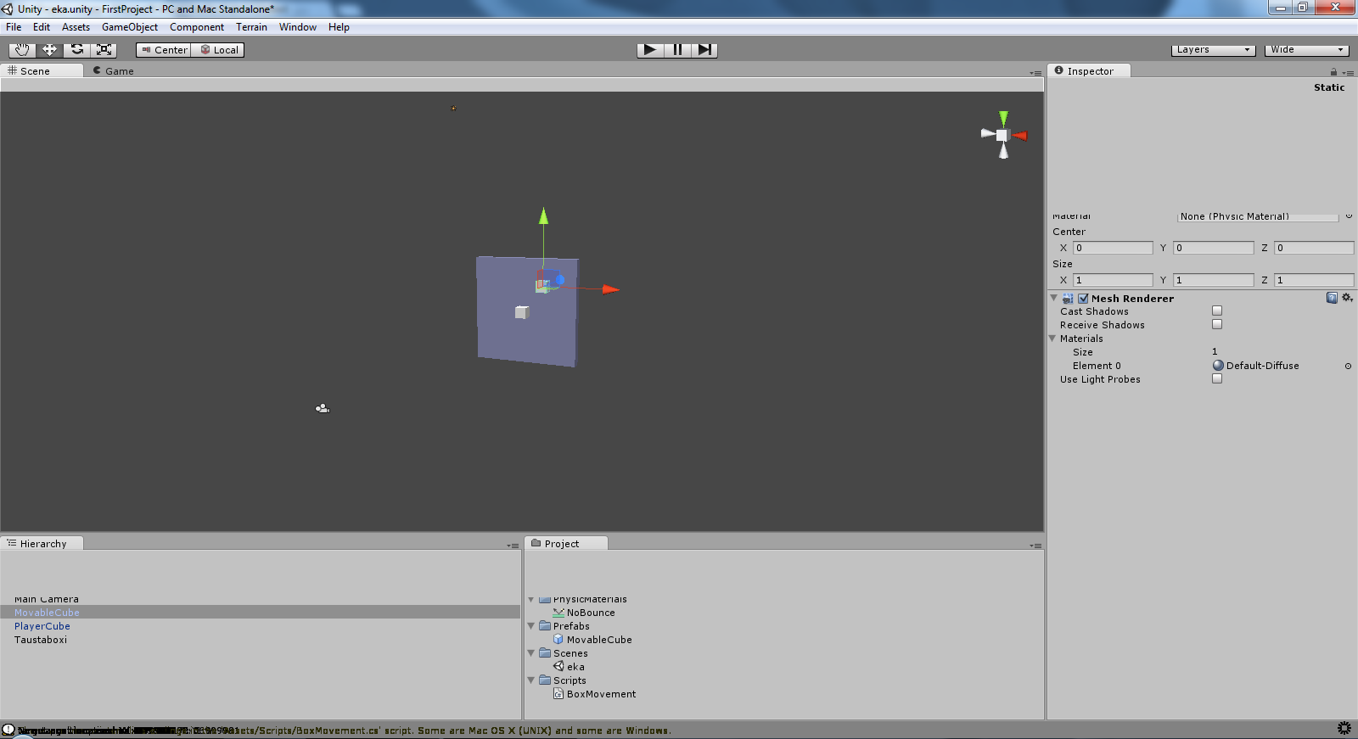
Task: Collapse the Materials list
Action: coord(1052,338)
